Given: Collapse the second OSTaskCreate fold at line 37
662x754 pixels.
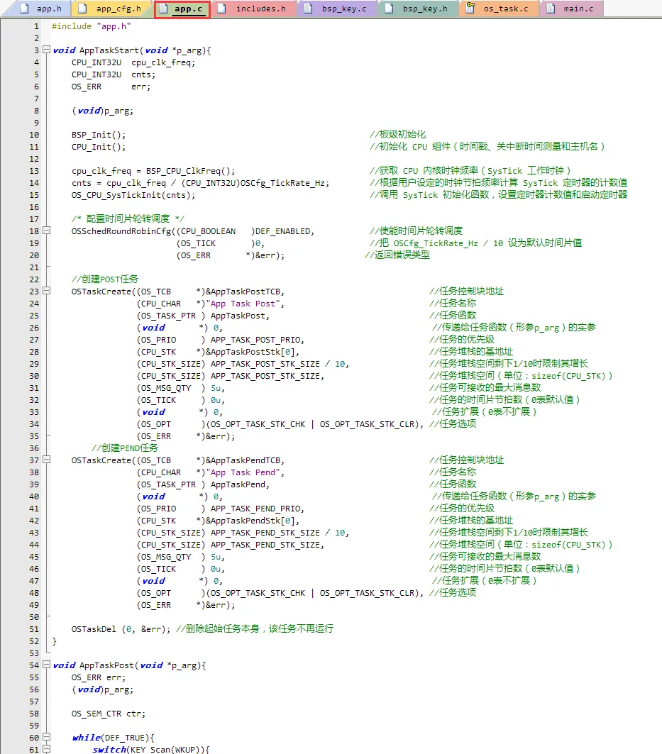Looking at the screenshot, I should [47, 460].
